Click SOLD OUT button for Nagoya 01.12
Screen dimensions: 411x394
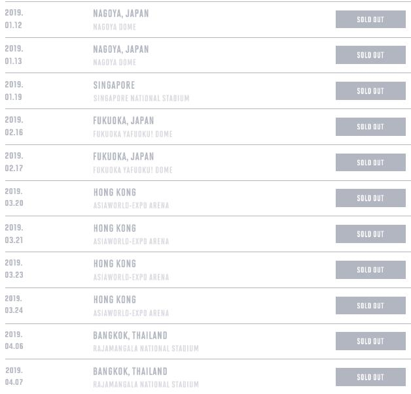tap(370, 20)
